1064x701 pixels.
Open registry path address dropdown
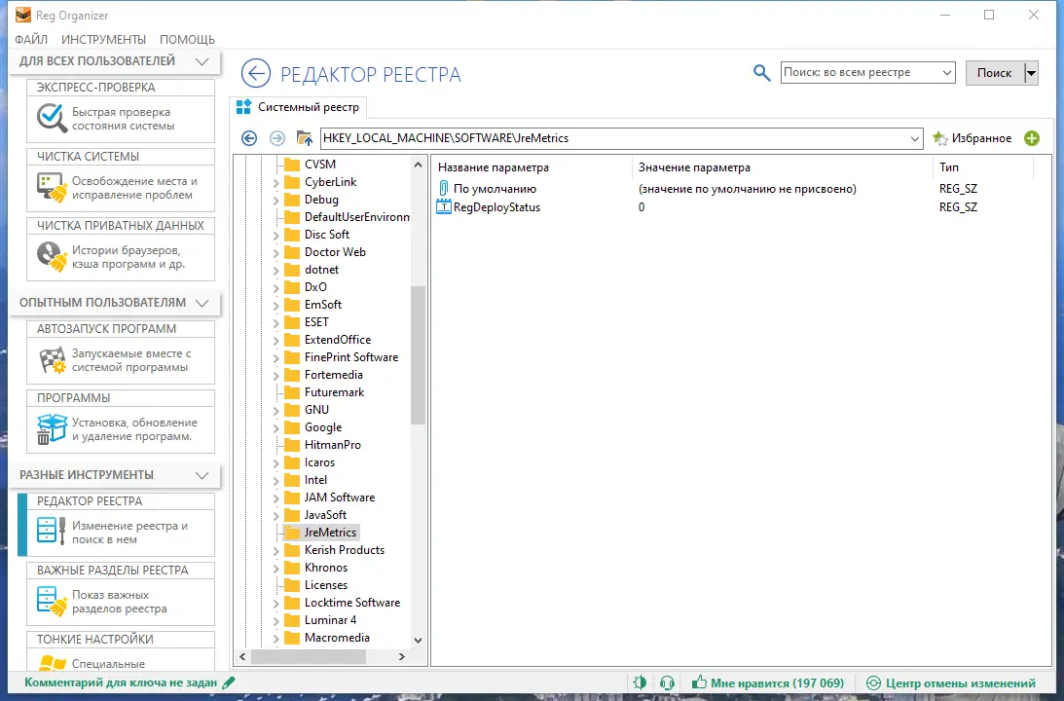click(915, 138)
